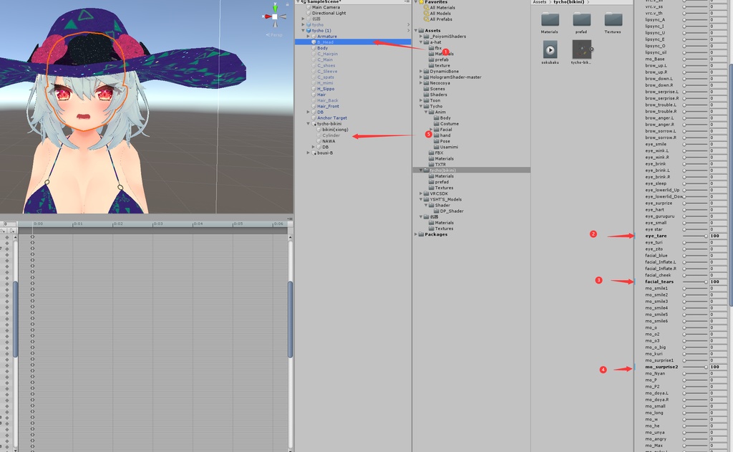Image resolution: width=733 pixels, height=452 pixels.
Task: Click Assets in the project breadcrumb
Action: click(x=540, y=2)
